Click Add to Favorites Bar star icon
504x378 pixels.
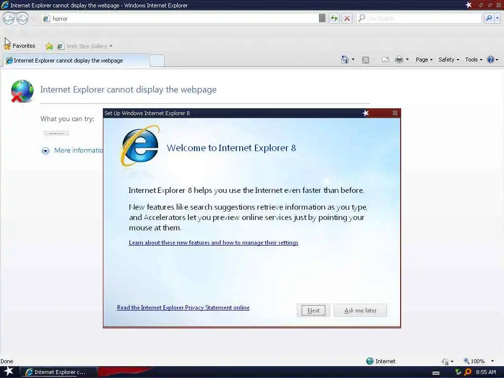pos(49,46)
